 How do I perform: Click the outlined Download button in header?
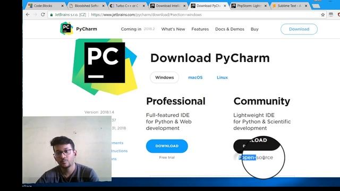pyautogui.click(x=299, y=29)
